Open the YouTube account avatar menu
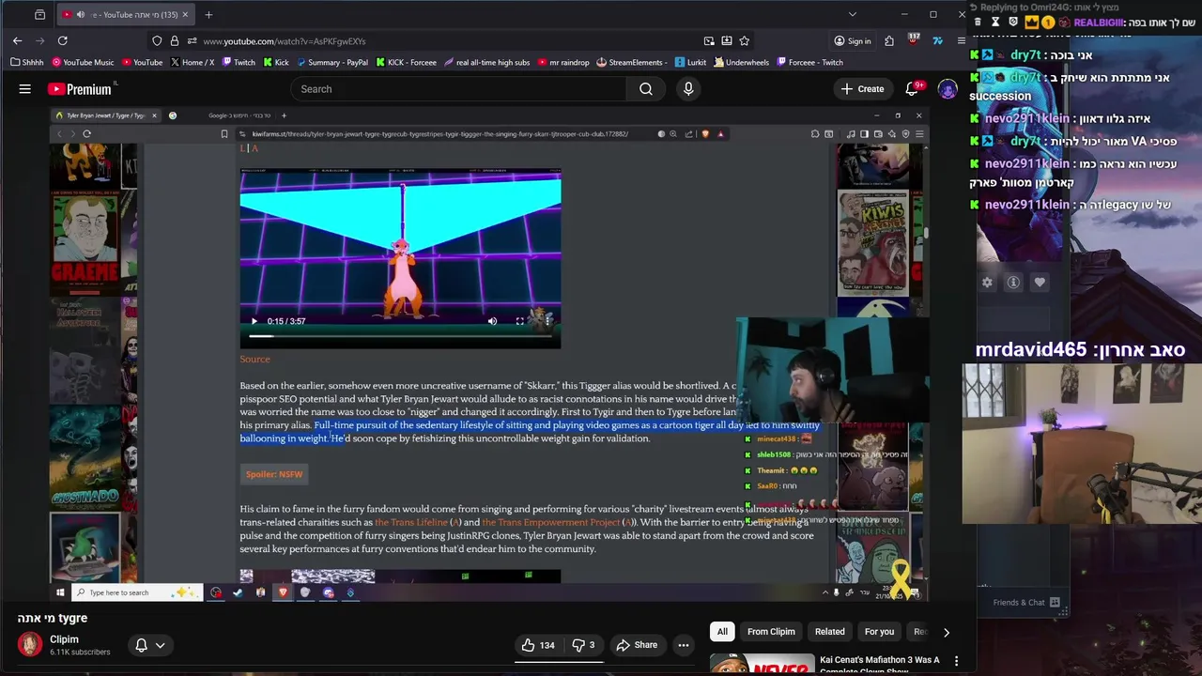Image resolution: width=1202 pixels, height=676 pixels. pos(948,89)
